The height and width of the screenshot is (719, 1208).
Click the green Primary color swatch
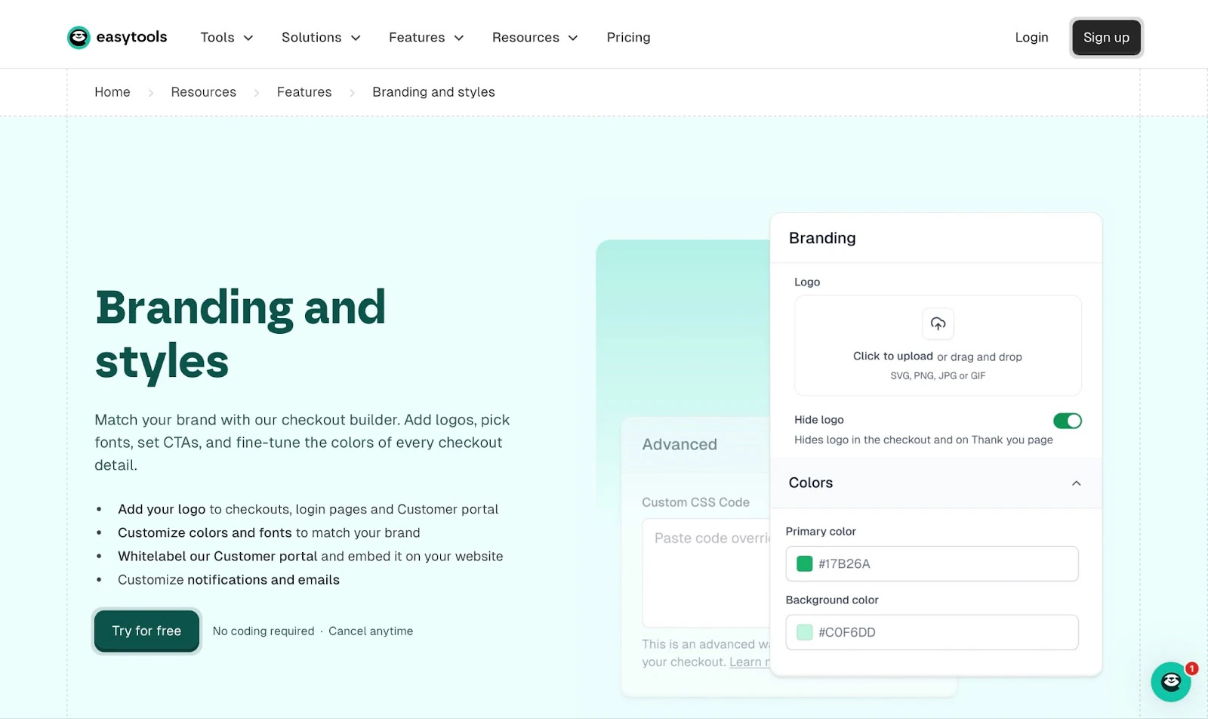pyautogui.click(x=805, y=563)
